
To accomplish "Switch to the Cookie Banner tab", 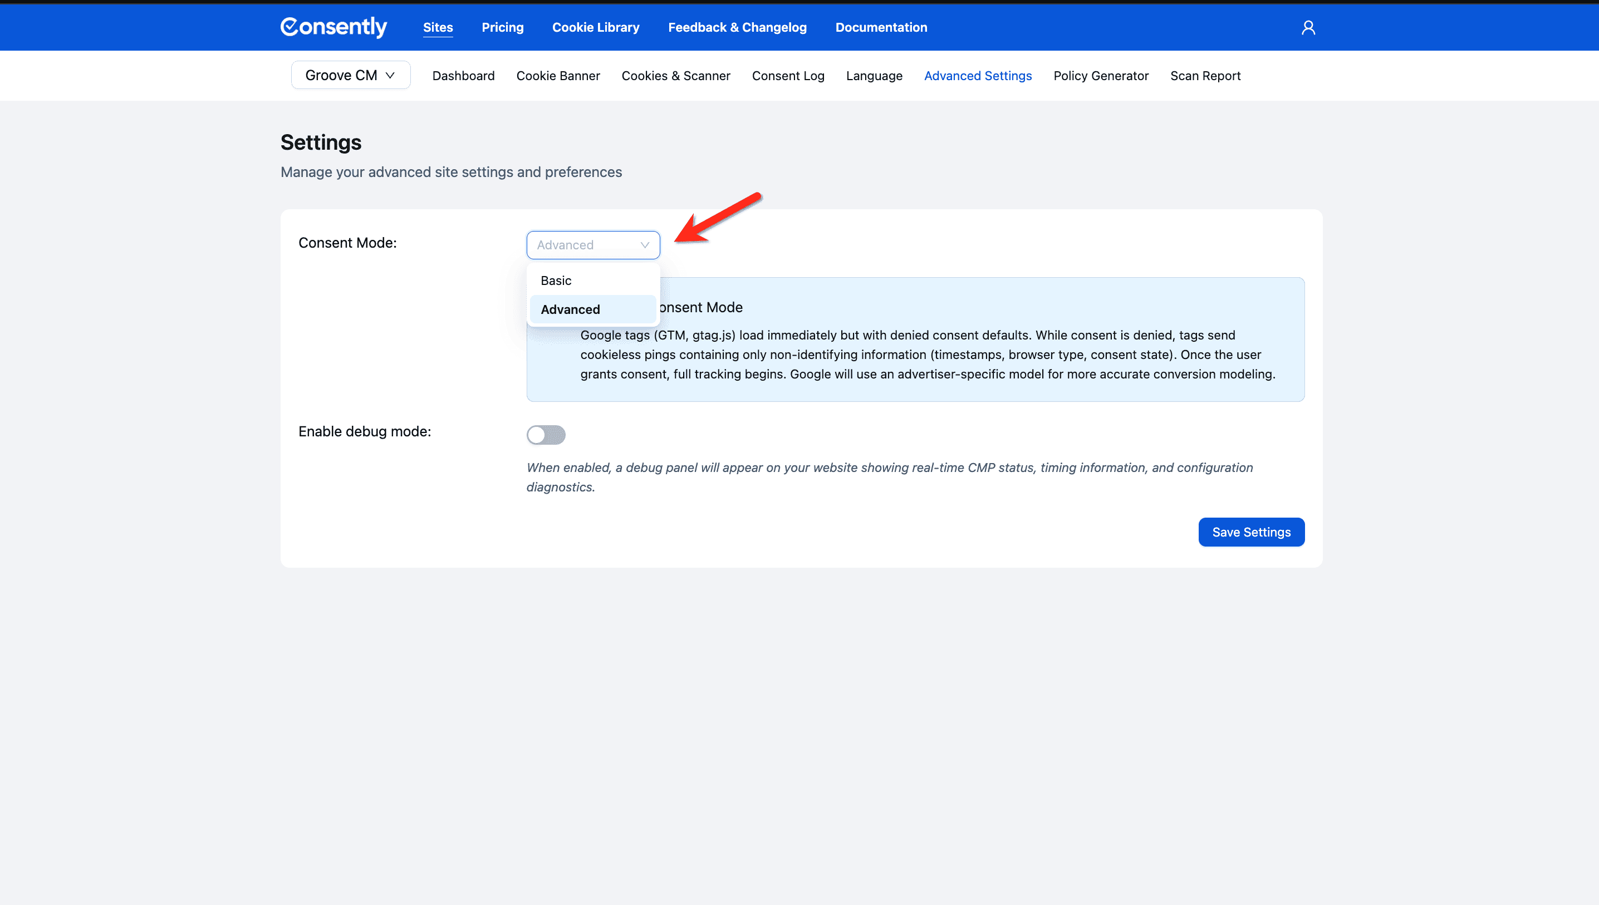I will click(558, 76).
